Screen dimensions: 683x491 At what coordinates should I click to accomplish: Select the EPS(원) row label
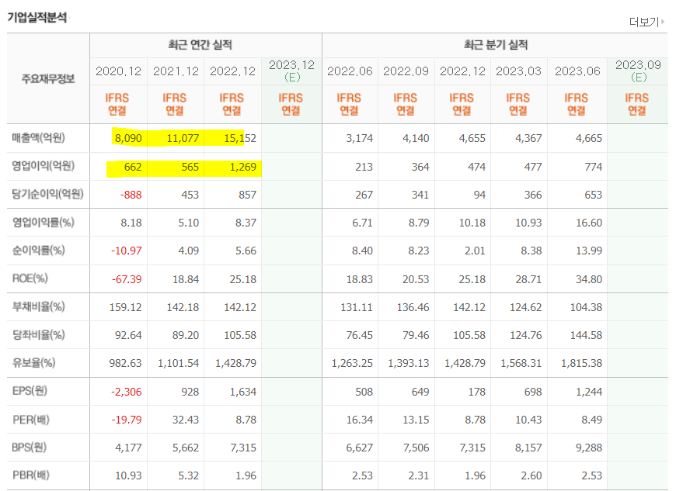tap(30, 390)
